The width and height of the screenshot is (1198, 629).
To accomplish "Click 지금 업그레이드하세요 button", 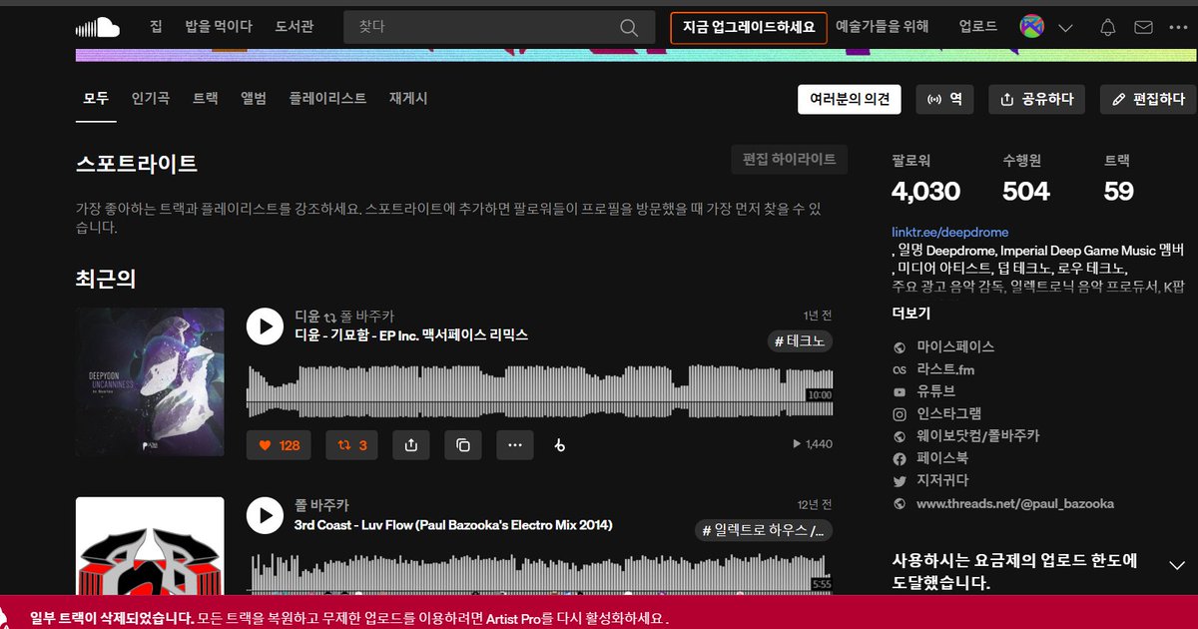I will point(749,28).
